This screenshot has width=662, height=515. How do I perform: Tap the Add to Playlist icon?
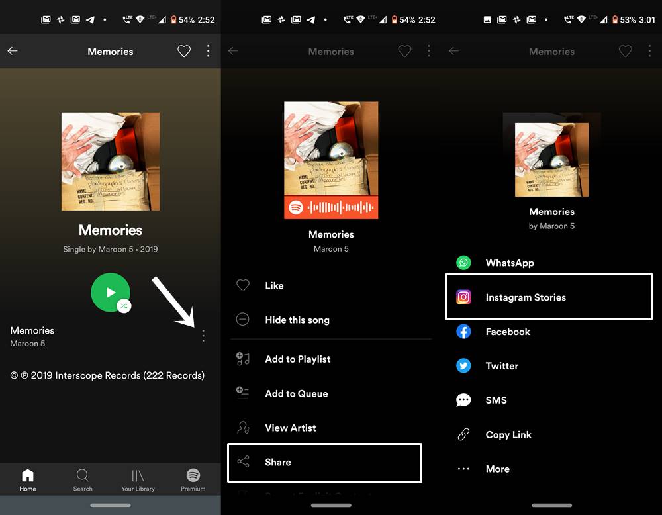click(243, 359)
